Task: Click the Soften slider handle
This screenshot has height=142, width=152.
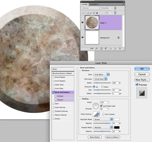Action: [x=99, y=94]
